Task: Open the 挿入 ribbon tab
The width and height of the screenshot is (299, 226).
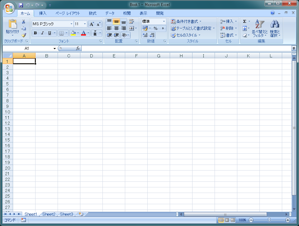Action: (x=43, y=13)
